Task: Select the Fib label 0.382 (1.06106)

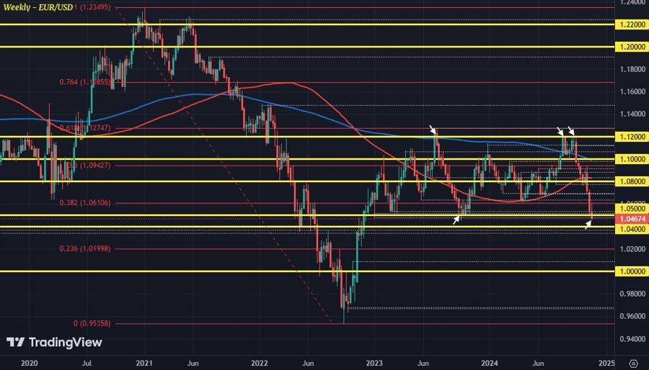Action: click(85, 203)
